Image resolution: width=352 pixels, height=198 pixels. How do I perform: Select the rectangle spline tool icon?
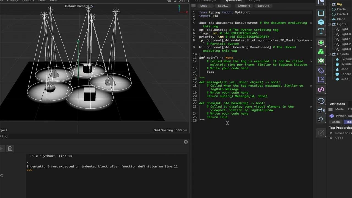point(321,13)
